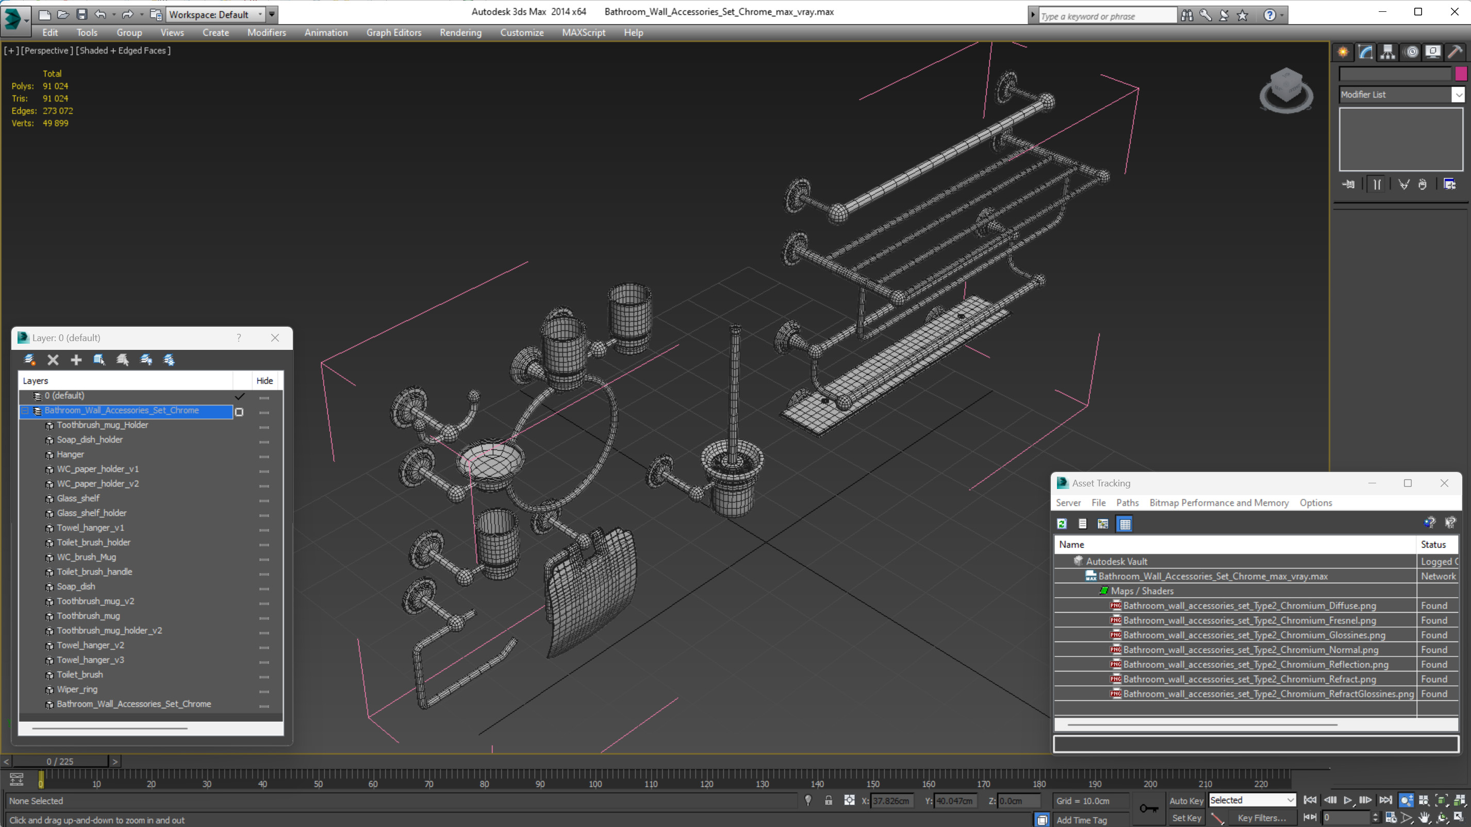Open the Modifiers menu
1471x827 pixels.
(266, 32)
